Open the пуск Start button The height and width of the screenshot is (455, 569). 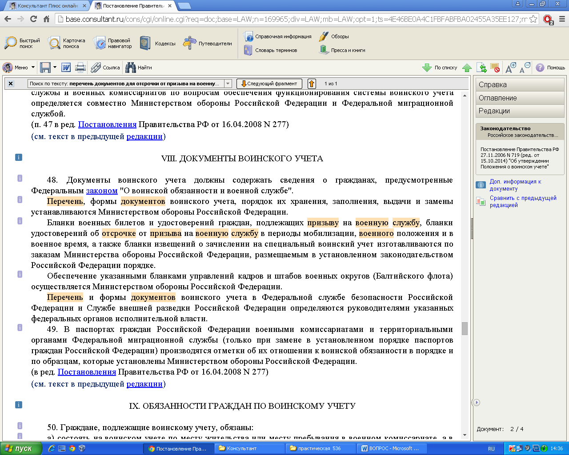click(21, 448)
